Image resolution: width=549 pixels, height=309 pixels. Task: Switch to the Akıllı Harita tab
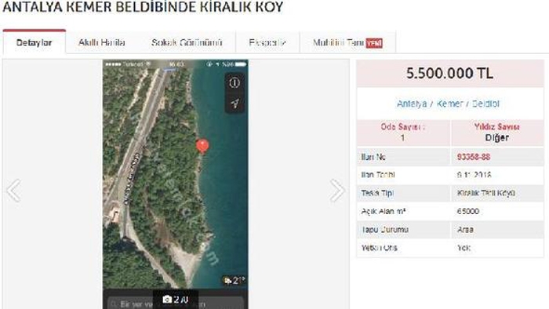pos(101,42)
